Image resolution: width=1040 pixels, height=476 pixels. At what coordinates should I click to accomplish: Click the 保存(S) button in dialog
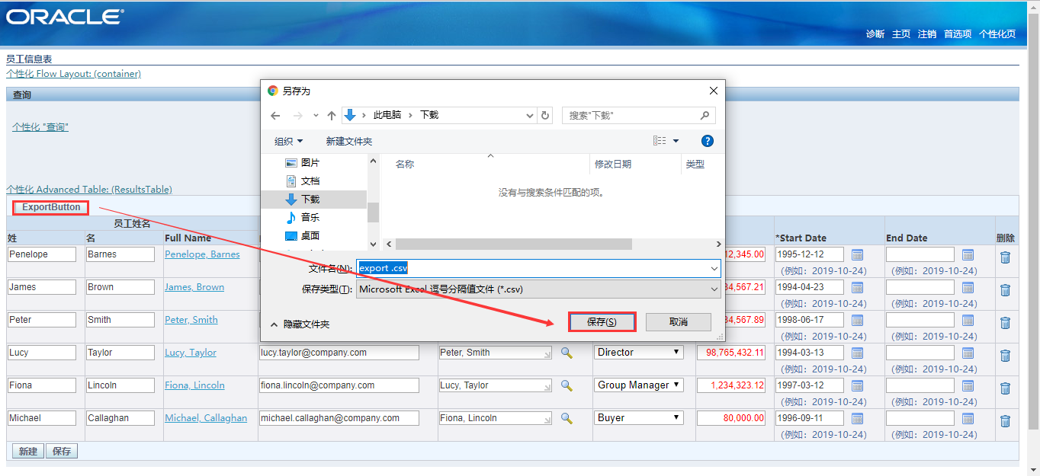(602, 322)
